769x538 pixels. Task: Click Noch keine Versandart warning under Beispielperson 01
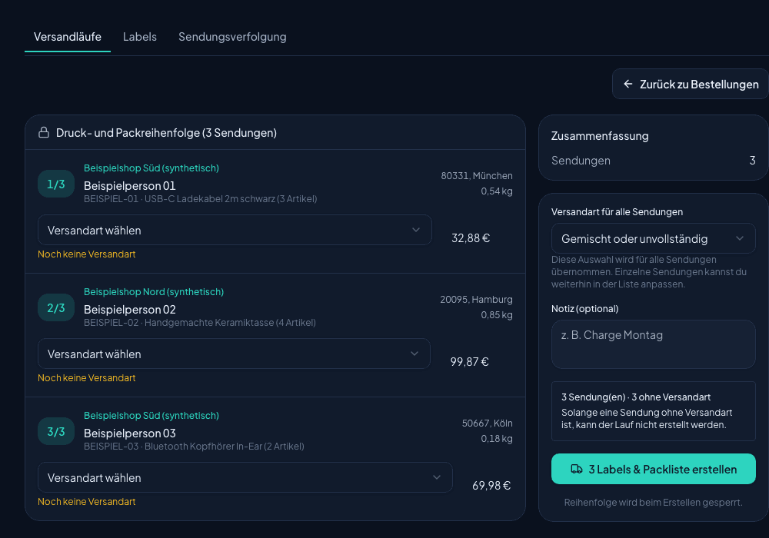[87, 254]
